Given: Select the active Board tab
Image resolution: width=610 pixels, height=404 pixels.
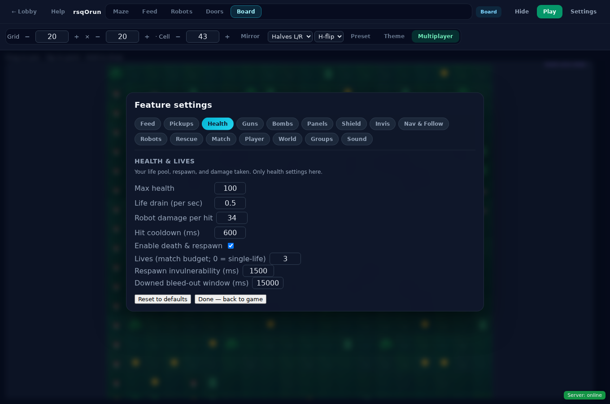Looking at the screenshot, I should (246, 12).
